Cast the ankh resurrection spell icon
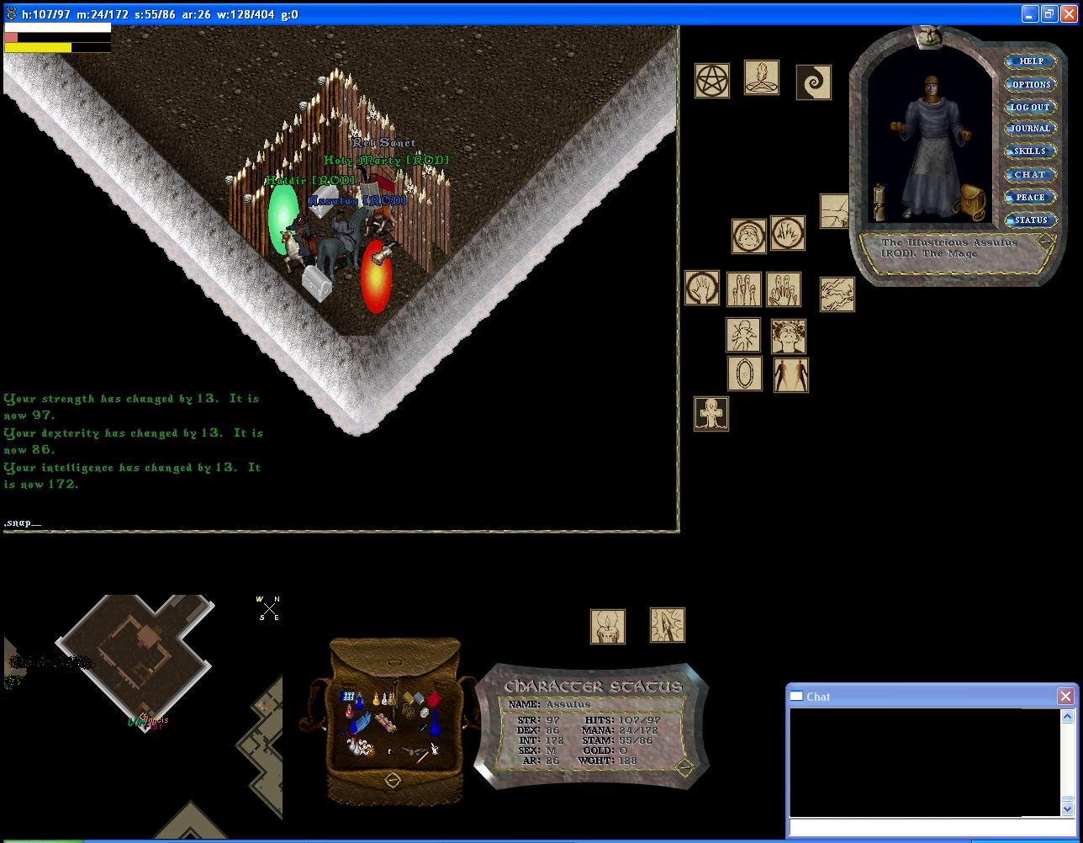 (711, 414)
